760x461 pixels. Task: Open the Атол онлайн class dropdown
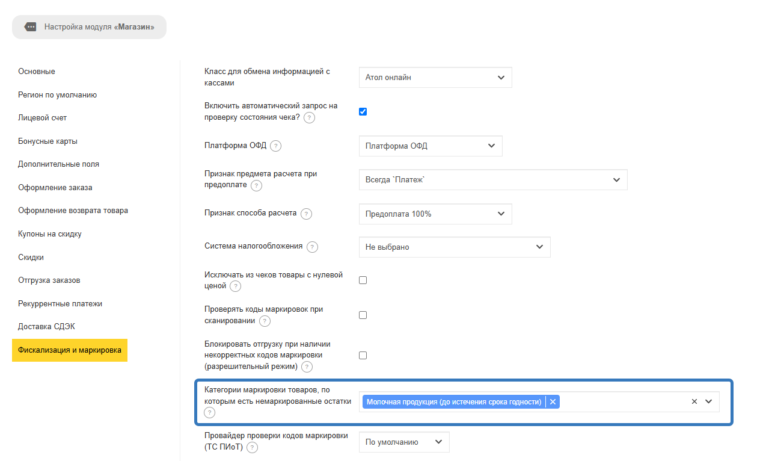[x=435, y=77]
